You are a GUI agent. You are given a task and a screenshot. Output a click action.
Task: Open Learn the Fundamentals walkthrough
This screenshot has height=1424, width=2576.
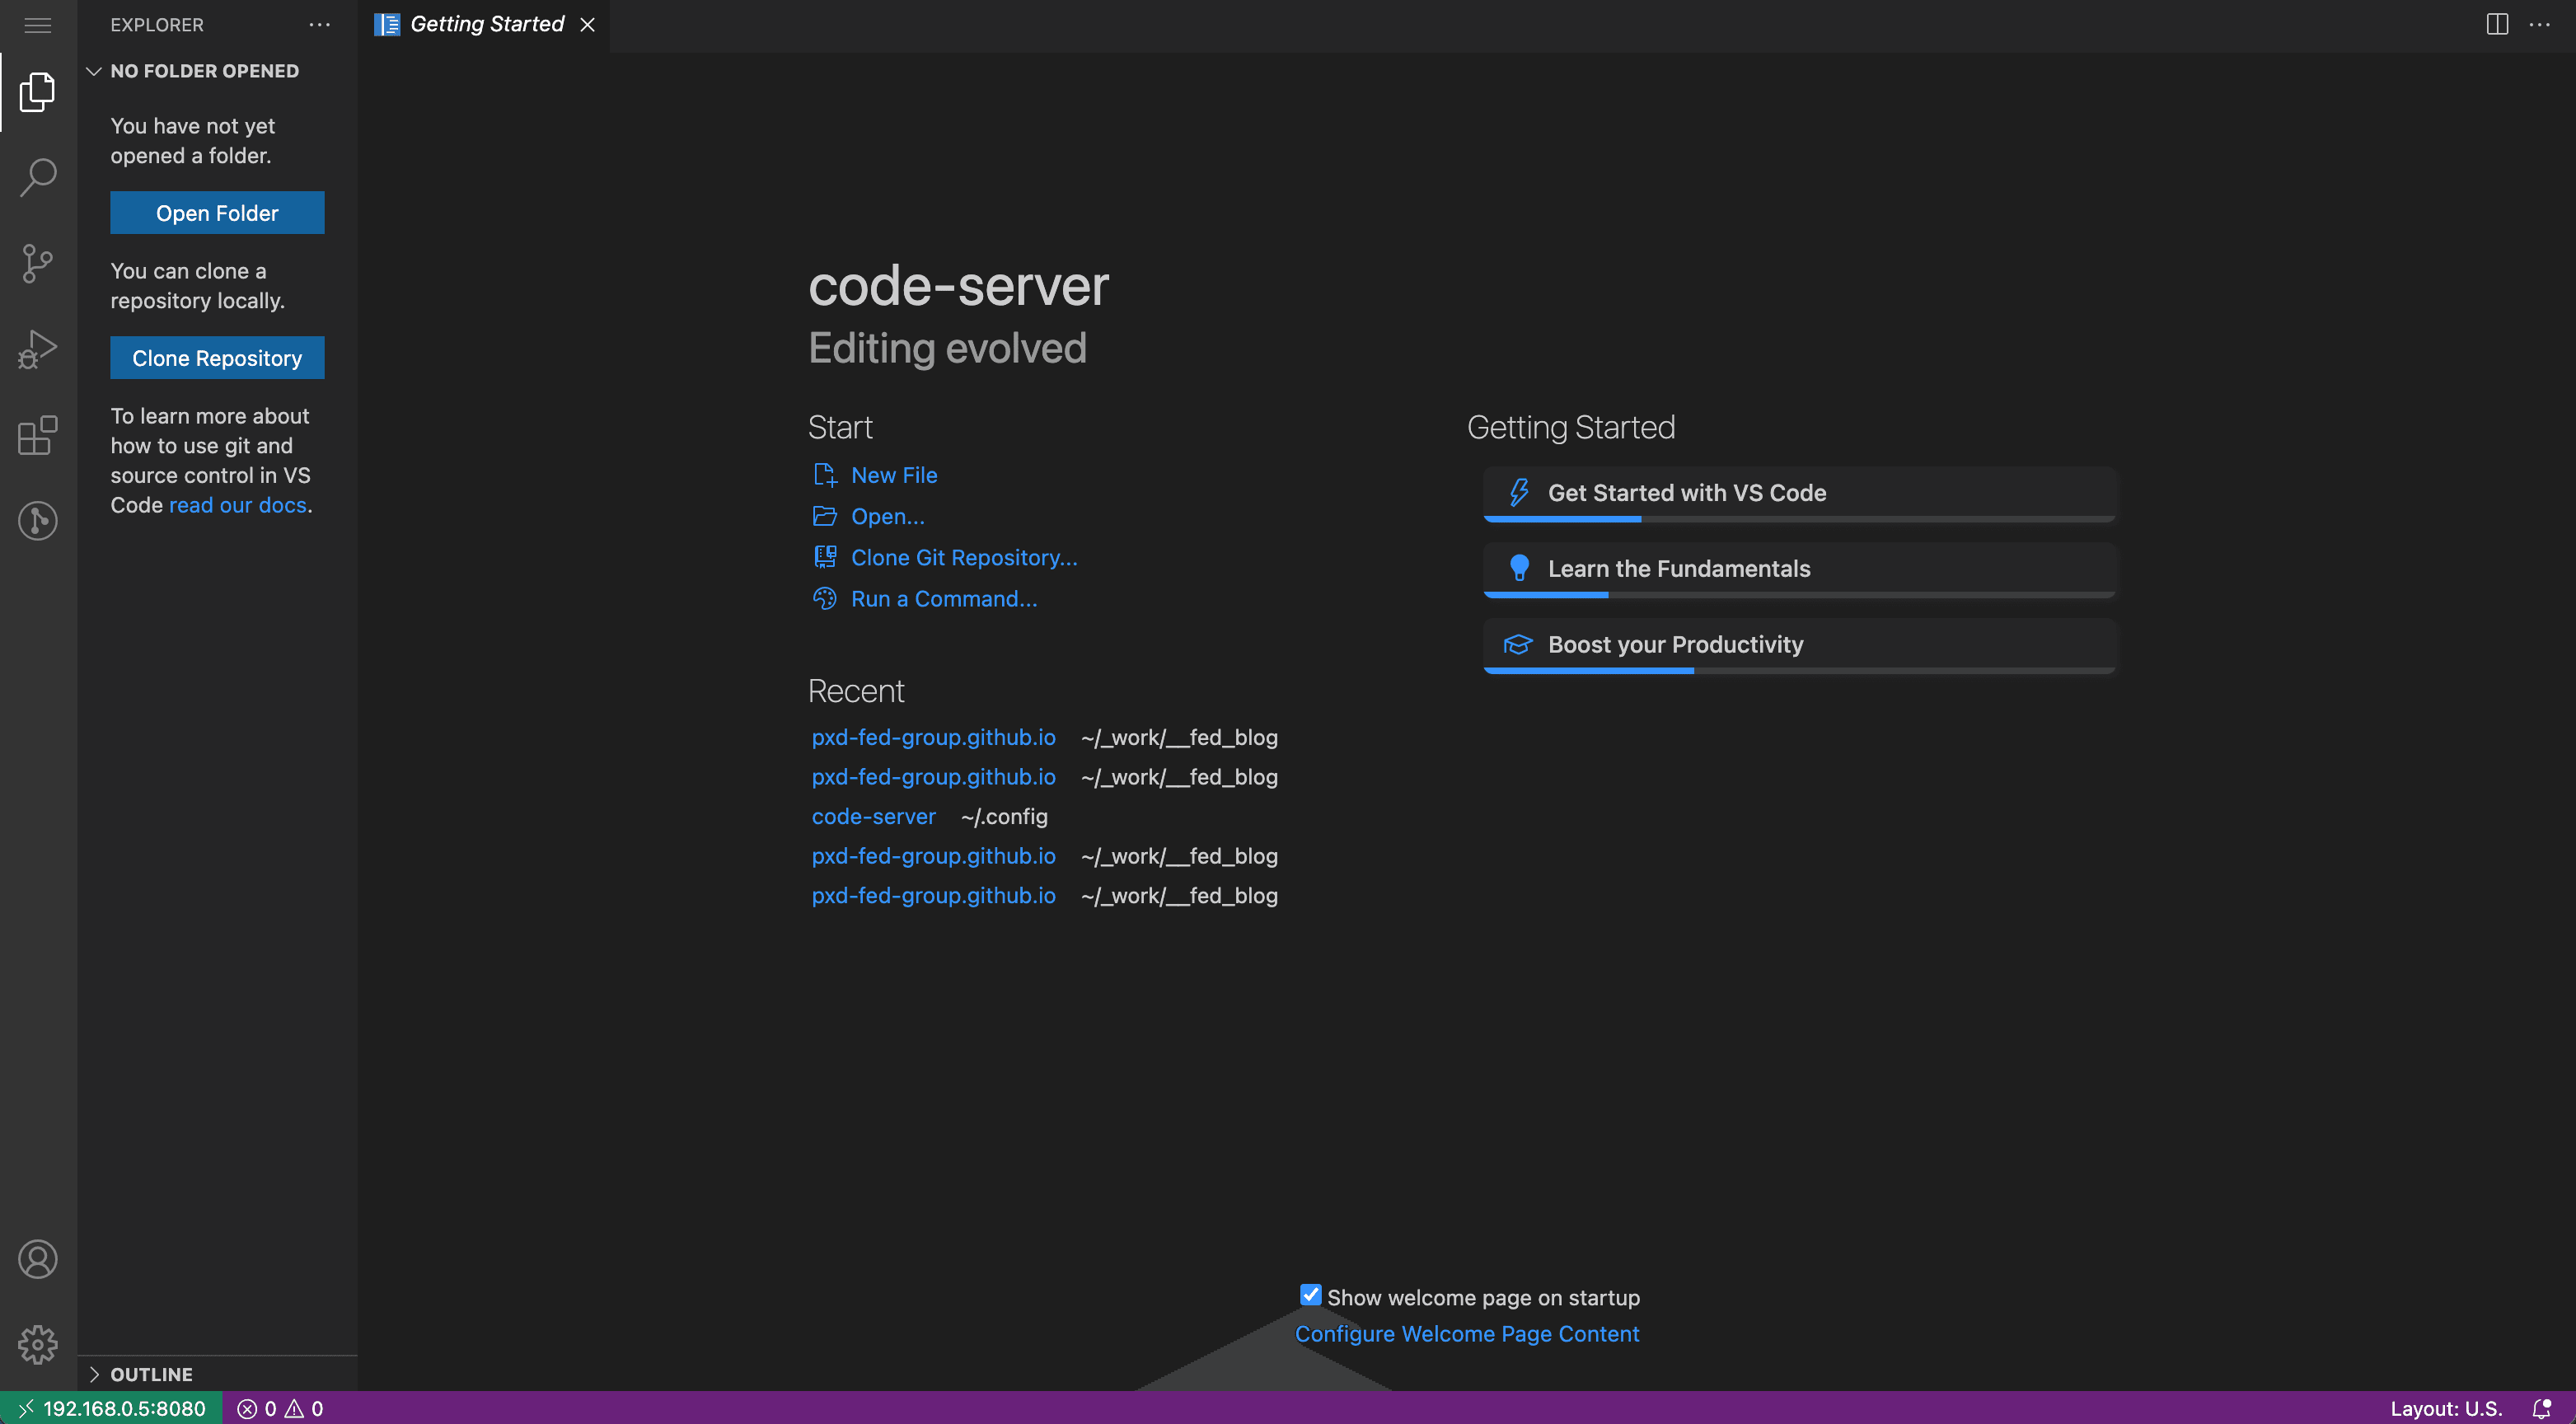[x=1799, y=569]
